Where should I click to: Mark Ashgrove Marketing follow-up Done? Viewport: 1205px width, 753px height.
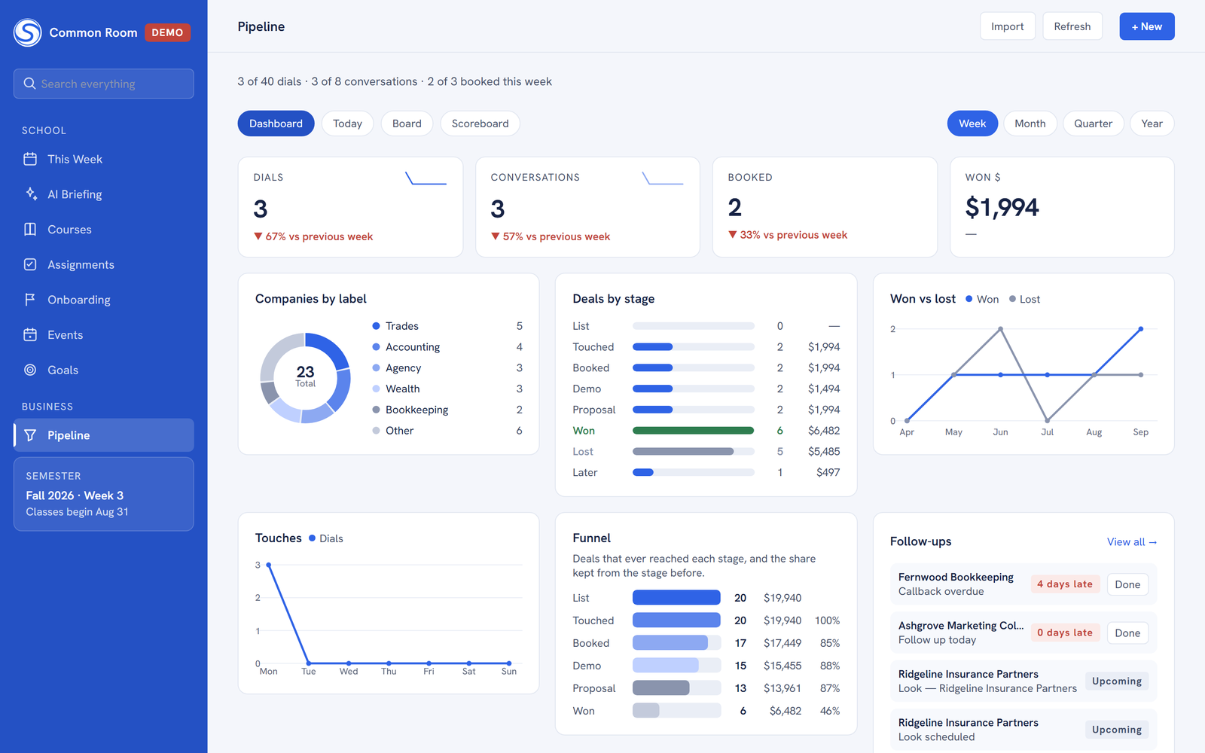[1127, 633]
